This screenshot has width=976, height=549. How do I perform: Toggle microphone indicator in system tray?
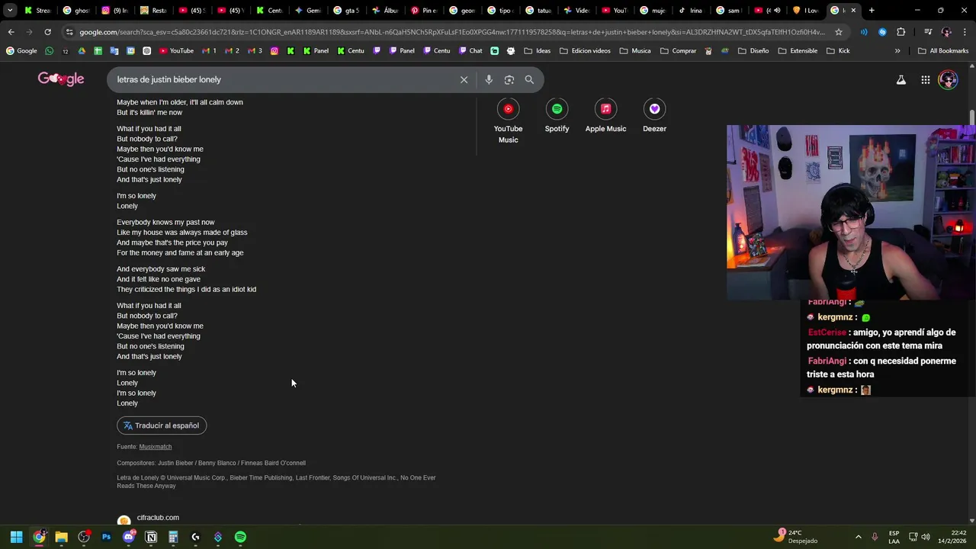click(875, 537)
